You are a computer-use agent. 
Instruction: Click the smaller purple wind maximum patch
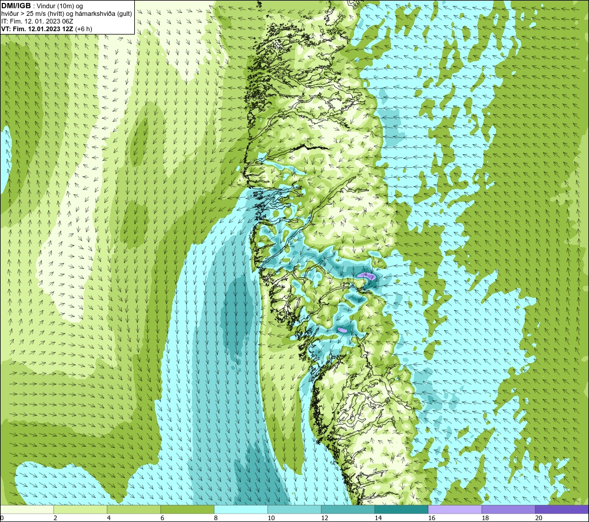(x=342, y=330)
